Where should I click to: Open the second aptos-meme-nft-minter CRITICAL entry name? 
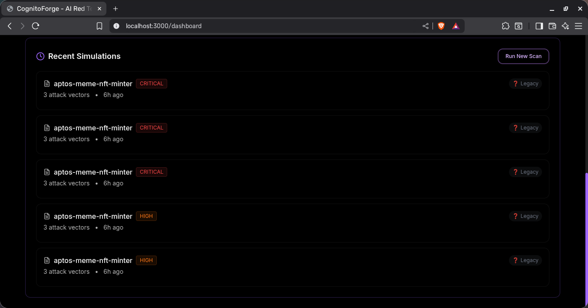93,128
